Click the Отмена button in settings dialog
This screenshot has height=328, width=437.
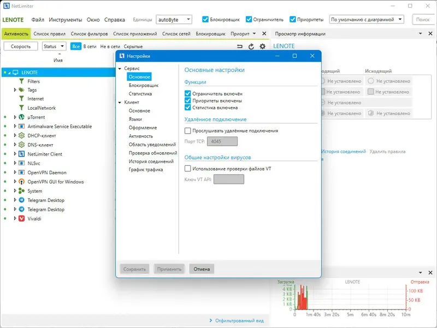[x=202, y=269]
